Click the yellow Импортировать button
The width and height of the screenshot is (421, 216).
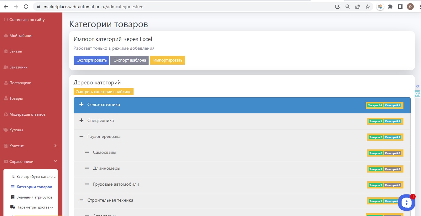(x=167, y=60)
